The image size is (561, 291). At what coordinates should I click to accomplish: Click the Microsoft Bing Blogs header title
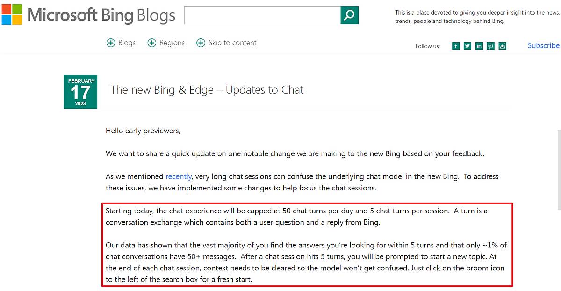pyautogui.click(x=101, y=15)
